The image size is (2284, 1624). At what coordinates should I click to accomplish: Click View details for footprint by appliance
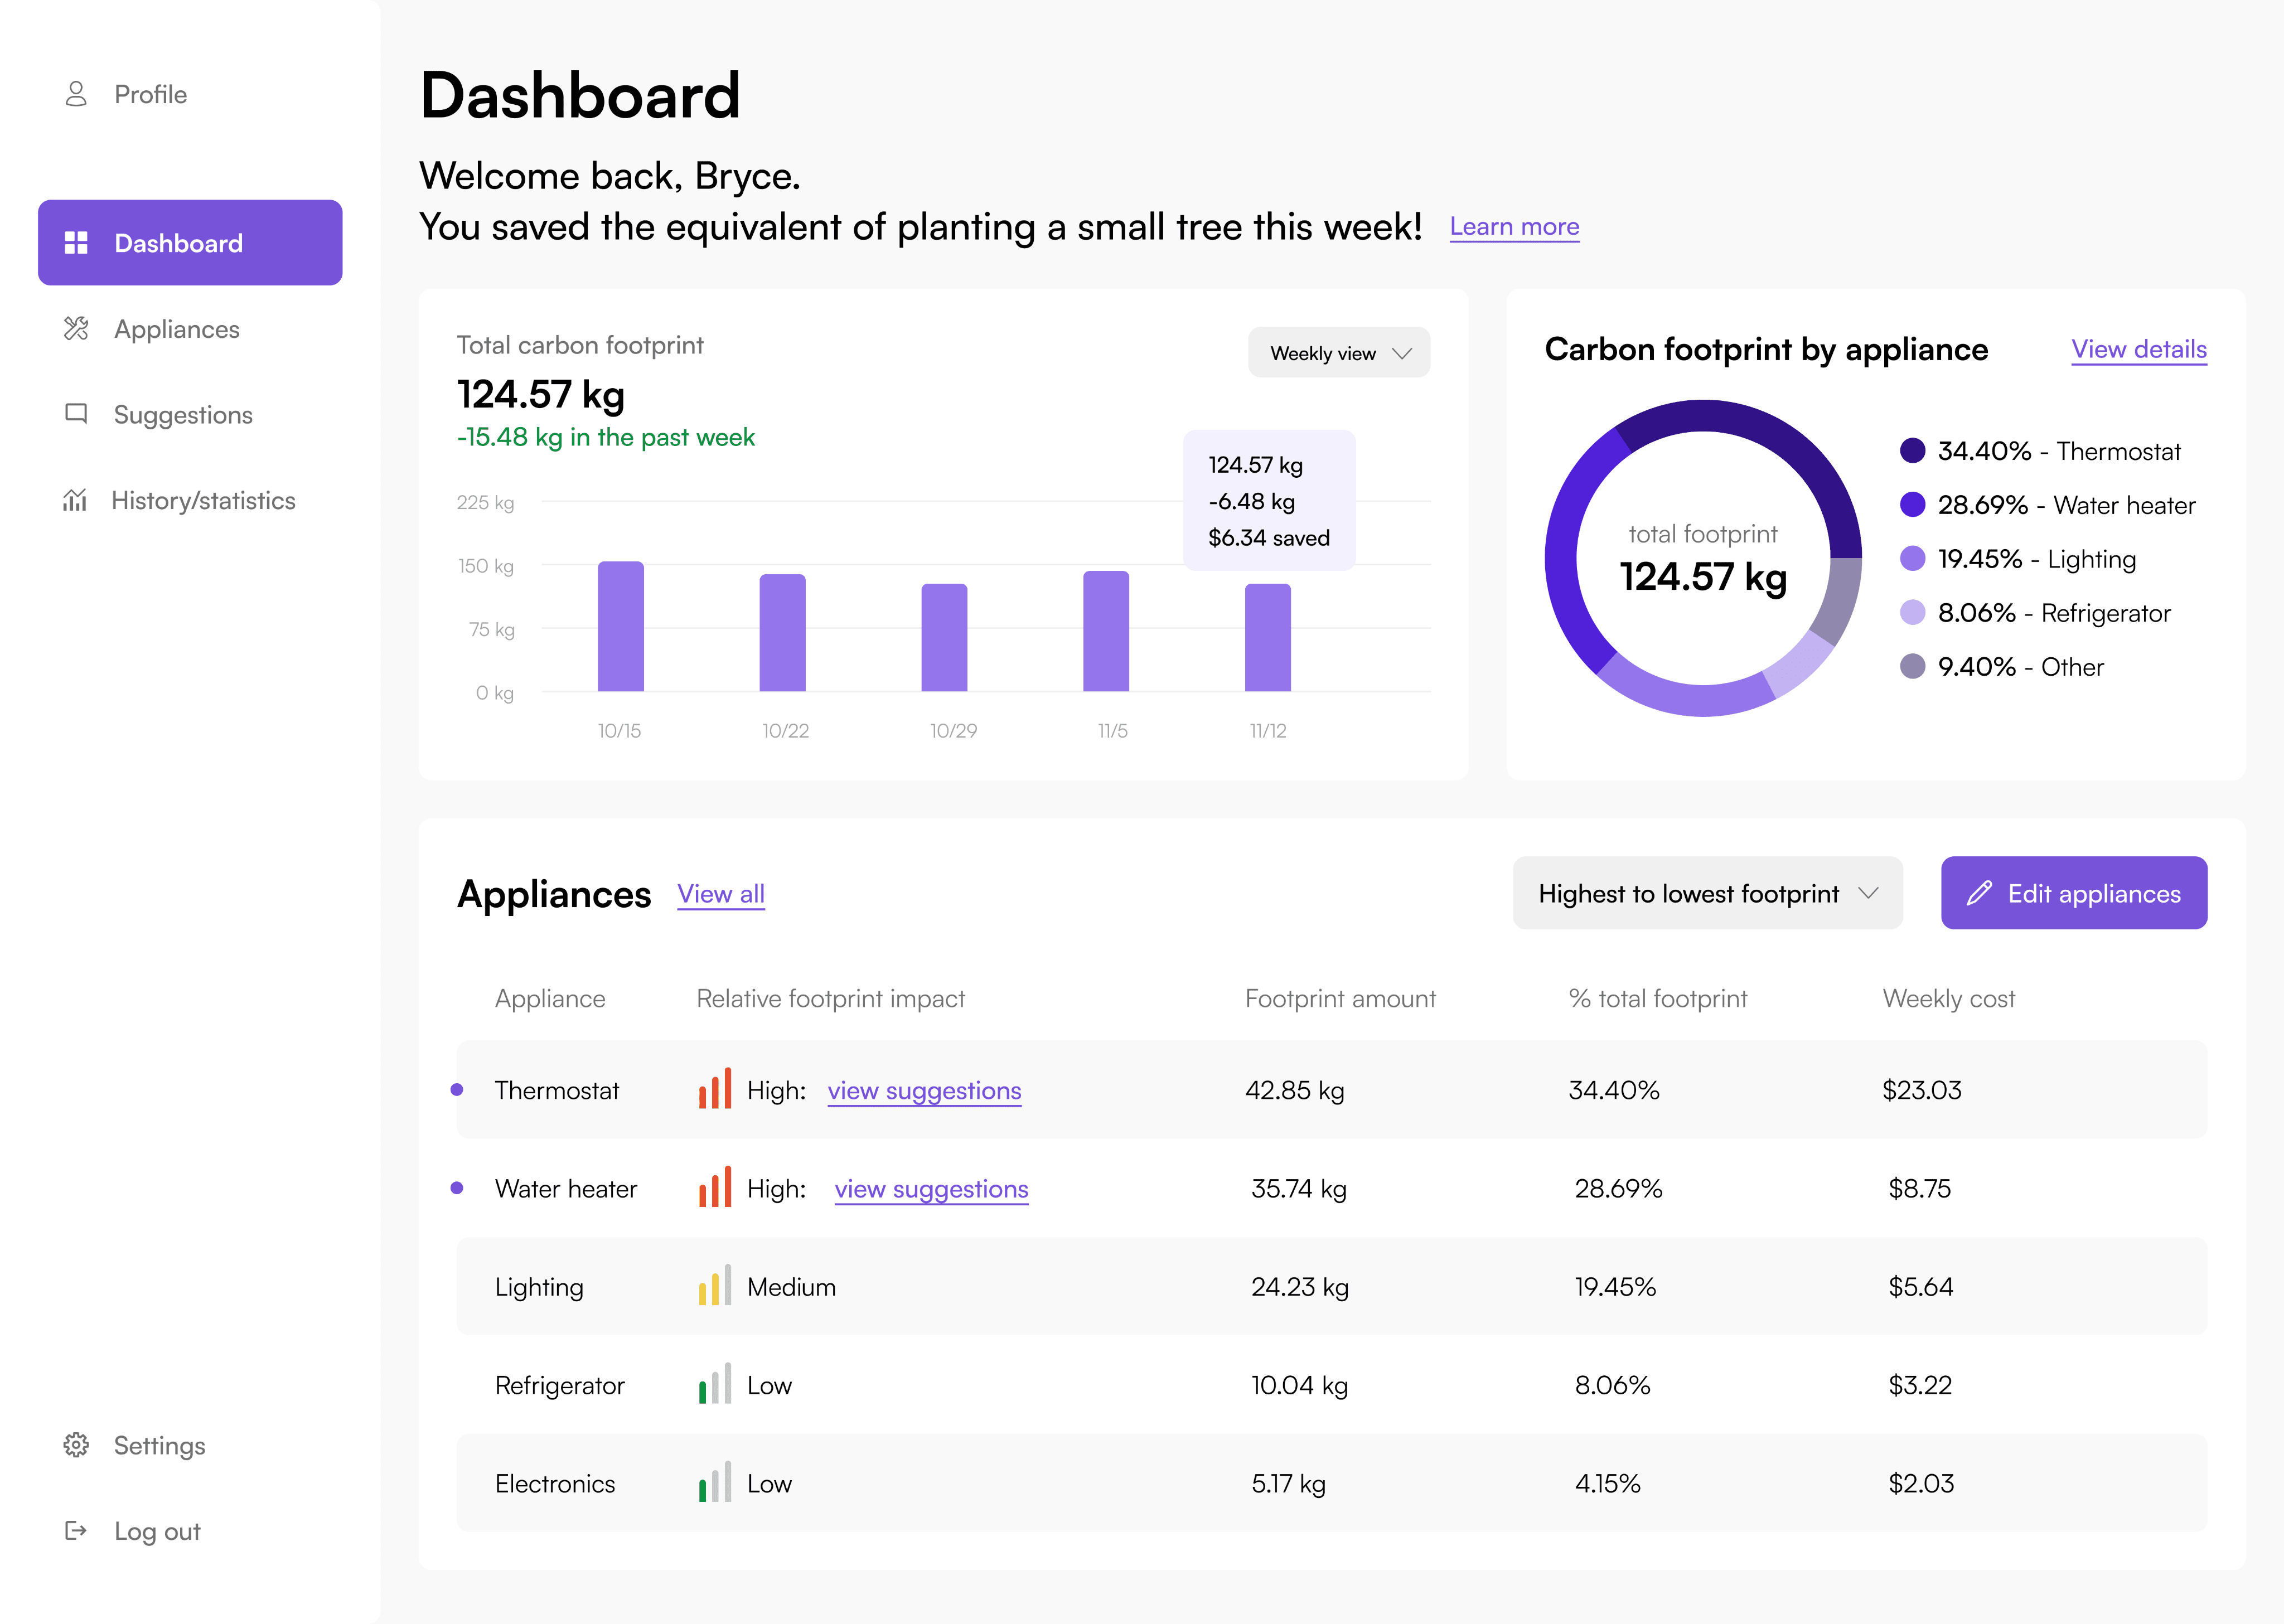(x=2138, y=349)
